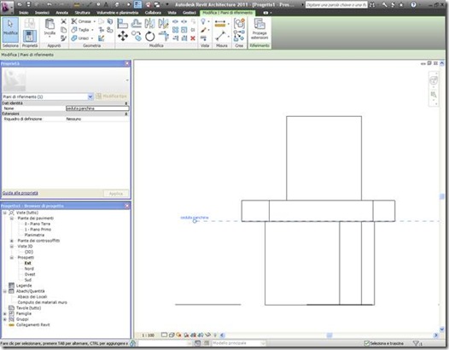The image size is (449, 350).
Task: Click the red Delete X icon
Action: tap(193, 38)
